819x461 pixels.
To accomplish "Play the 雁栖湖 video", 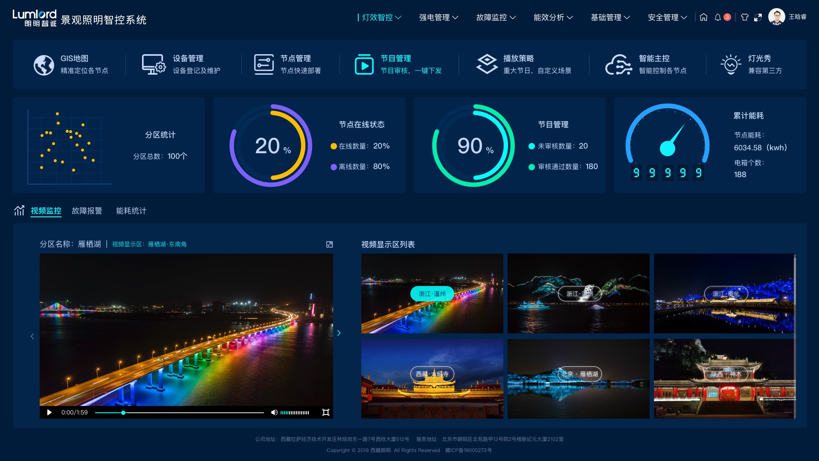I will [x=49, y=412].
